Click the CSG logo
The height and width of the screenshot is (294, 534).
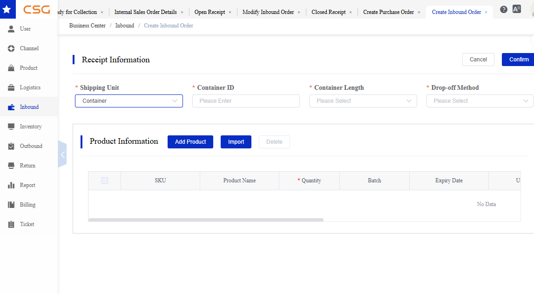tap(36, 9)
